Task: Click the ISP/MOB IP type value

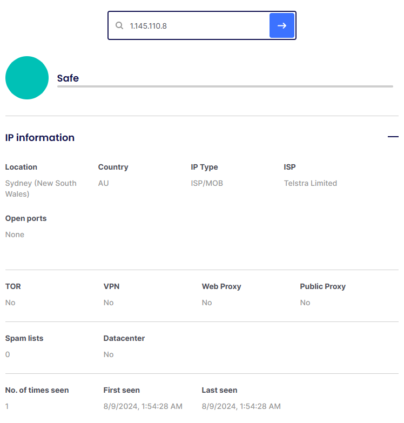Action: pyautogui.click(x=207, y=183)
